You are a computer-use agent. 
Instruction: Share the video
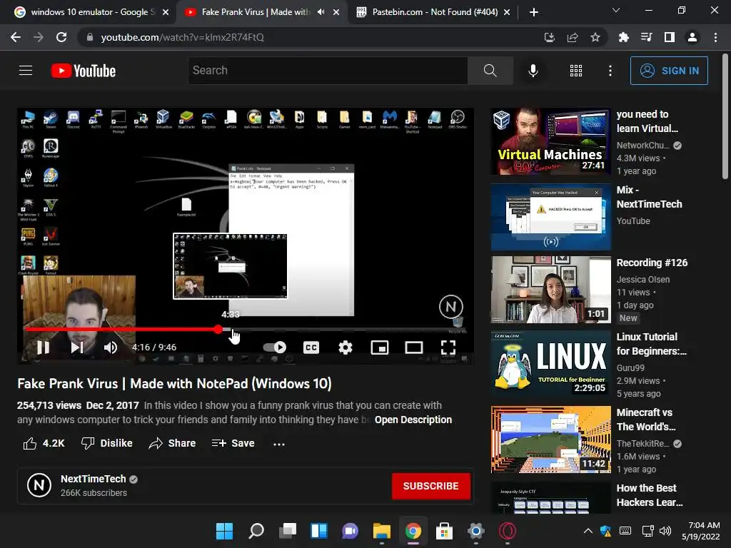pos(172,443)
